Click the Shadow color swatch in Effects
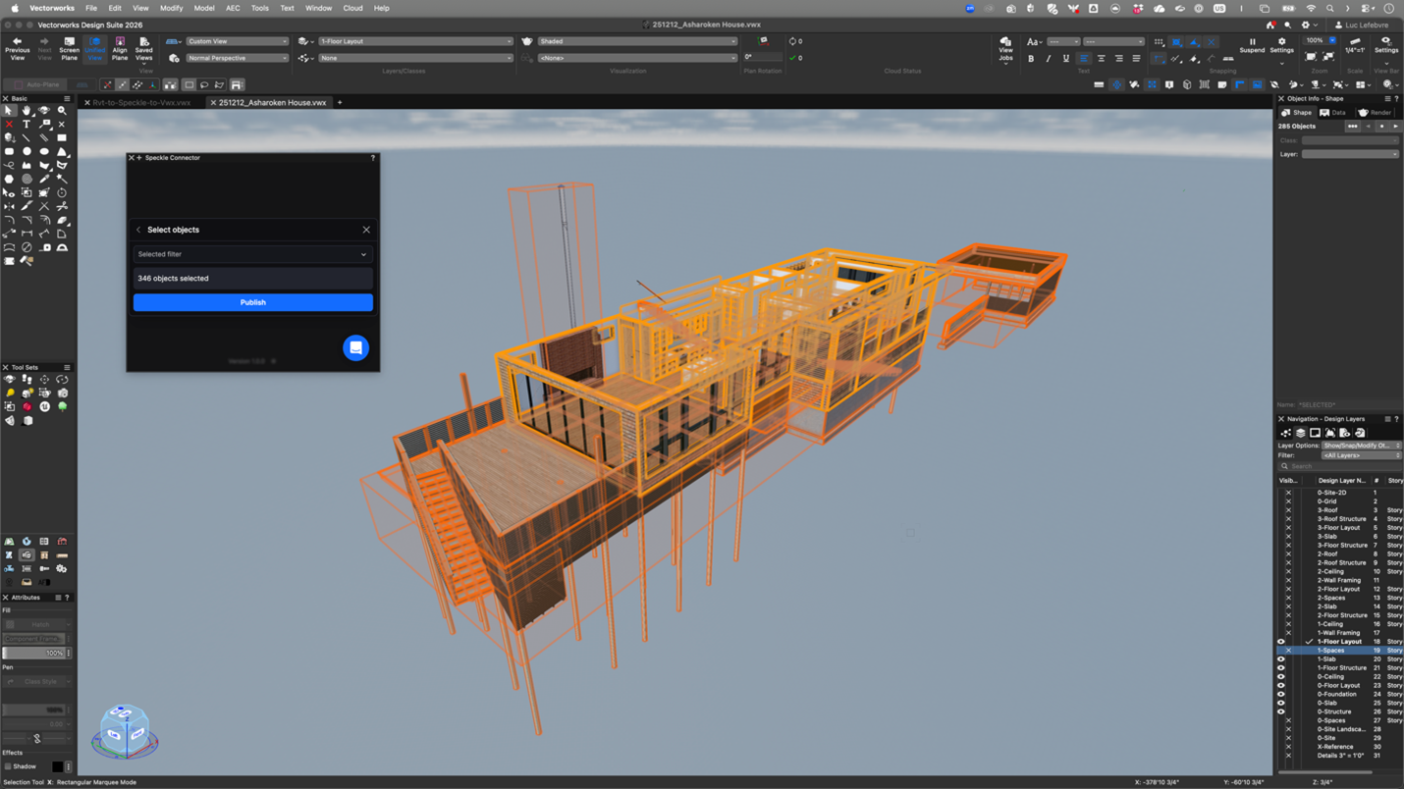1404x789 pixels. click(57, 766)
